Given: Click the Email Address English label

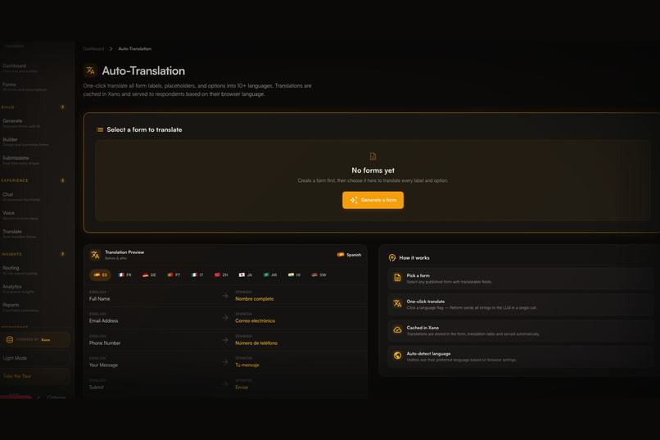Looking at the screenshot, I should [103, 320].
